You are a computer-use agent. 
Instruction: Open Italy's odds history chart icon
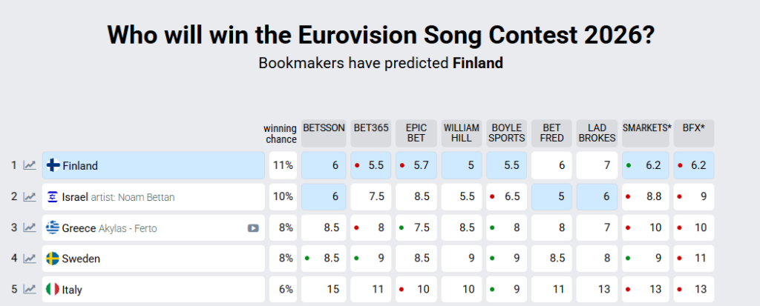click(x=30, y=290)
